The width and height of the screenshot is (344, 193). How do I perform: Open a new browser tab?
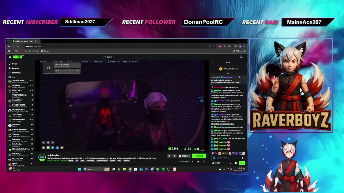43,41
